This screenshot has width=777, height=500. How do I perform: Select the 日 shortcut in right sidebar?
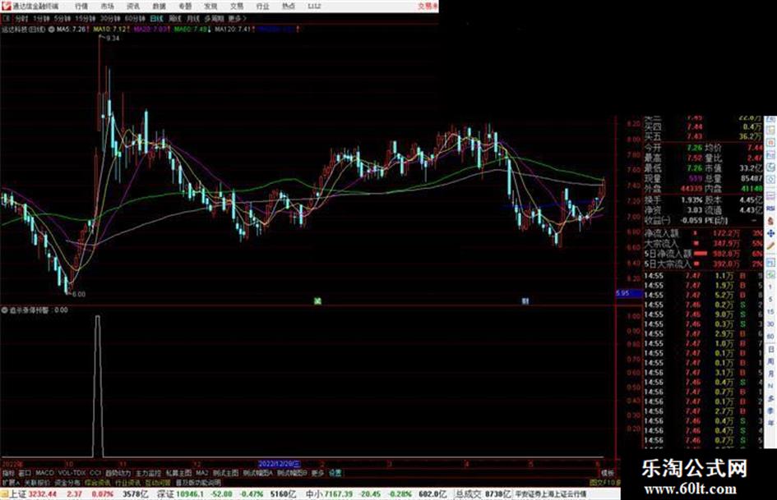[770, 349]
